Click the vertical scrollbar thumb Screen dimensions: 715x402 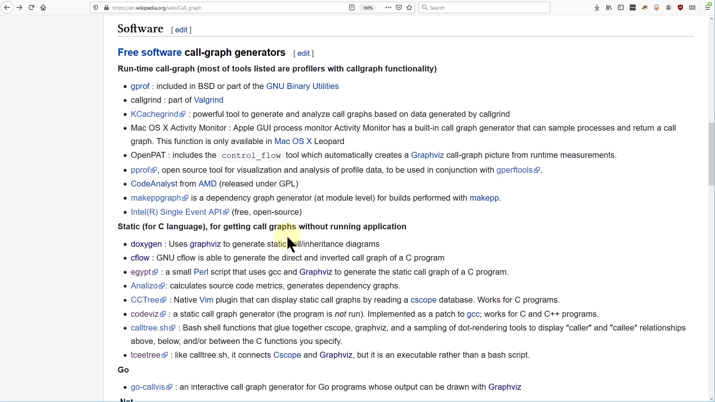[x=711, y=154]
